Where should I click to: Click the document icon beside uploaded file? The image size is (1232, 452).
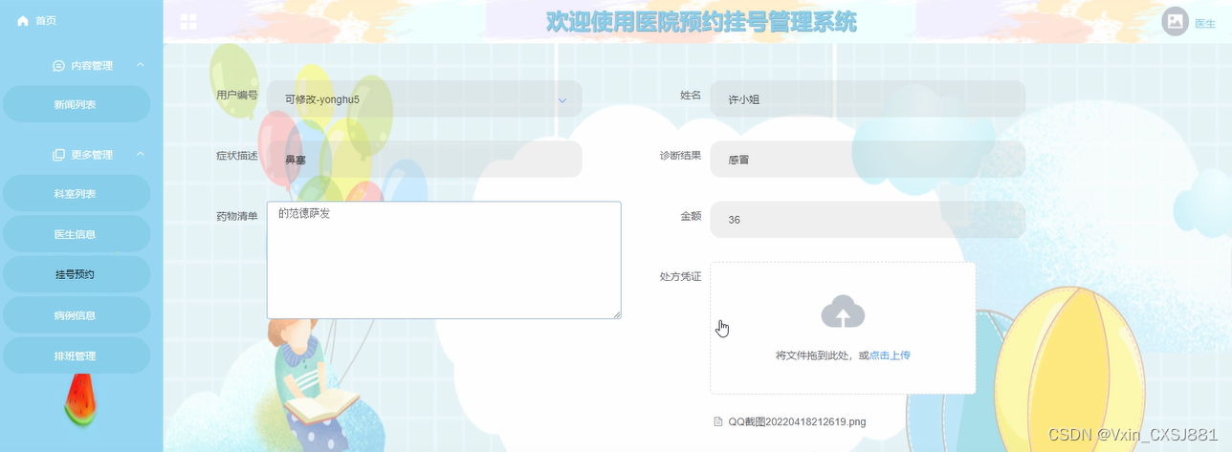(x=718, y=421)
